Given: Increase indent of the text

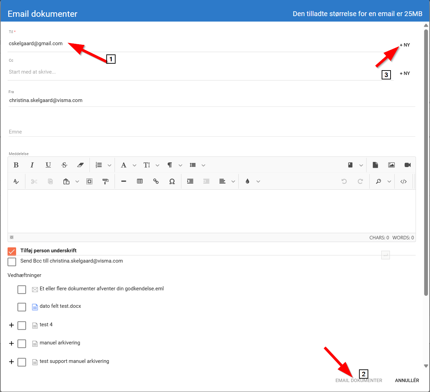Looking at the screenshot, I should point(190,181).
